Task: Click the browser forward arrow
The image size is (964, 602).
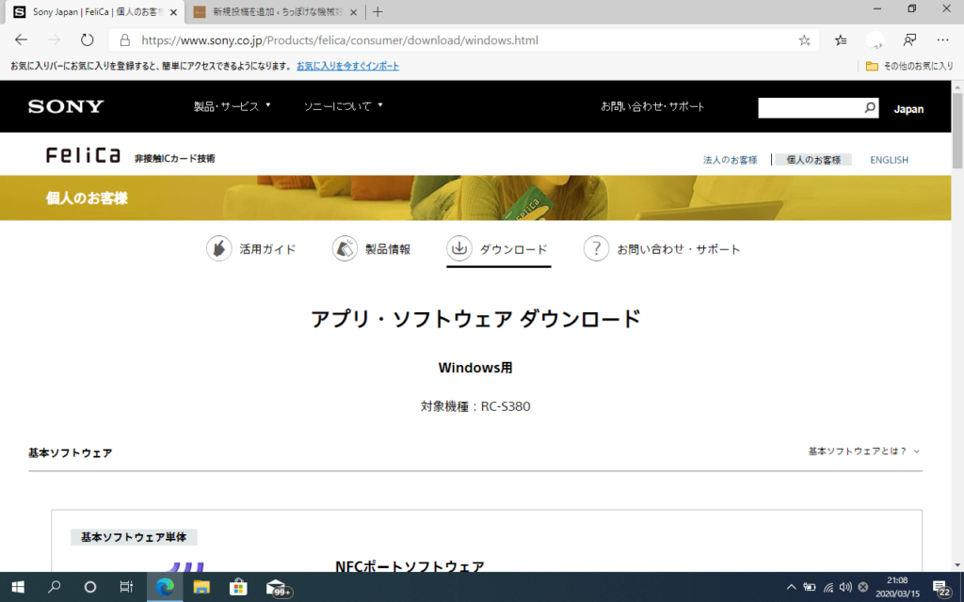Action: coord(54,40)
